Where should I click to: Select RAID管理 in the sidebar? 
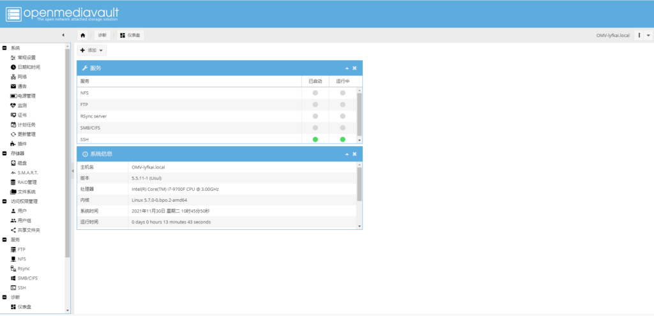point(27,182)
